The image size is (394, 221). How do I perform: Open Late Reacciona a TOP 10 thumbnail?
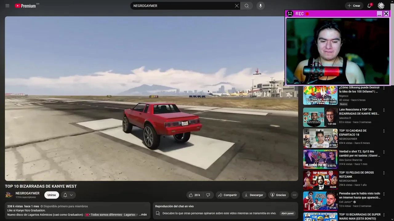point(320,117)
